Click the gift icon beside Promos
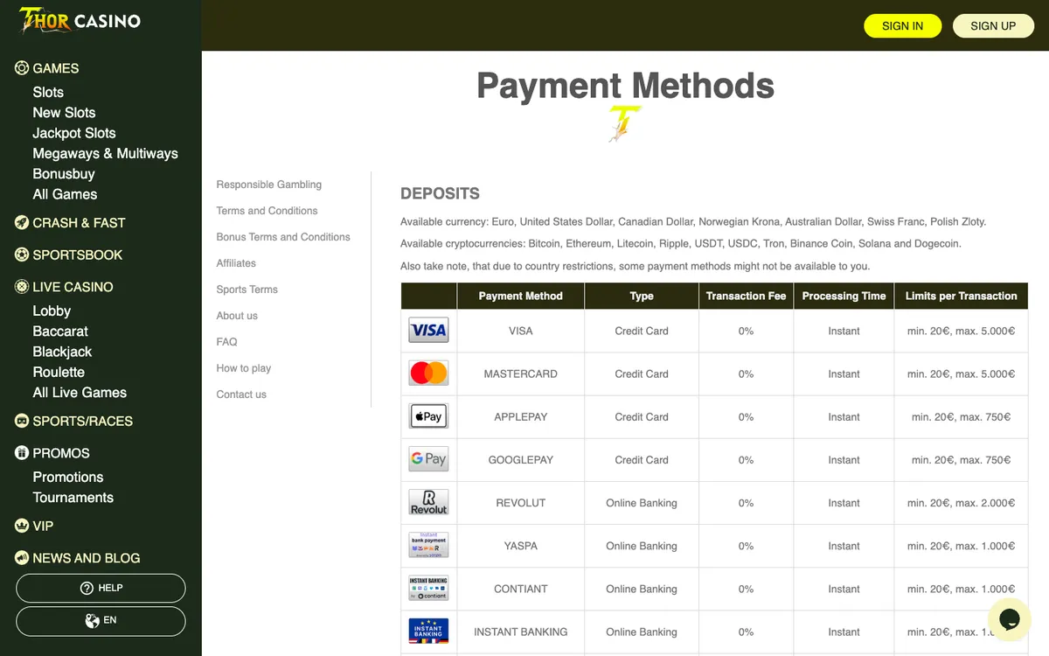The height and width of the screenshot is (656, 1049). click(x=22, y=453)
